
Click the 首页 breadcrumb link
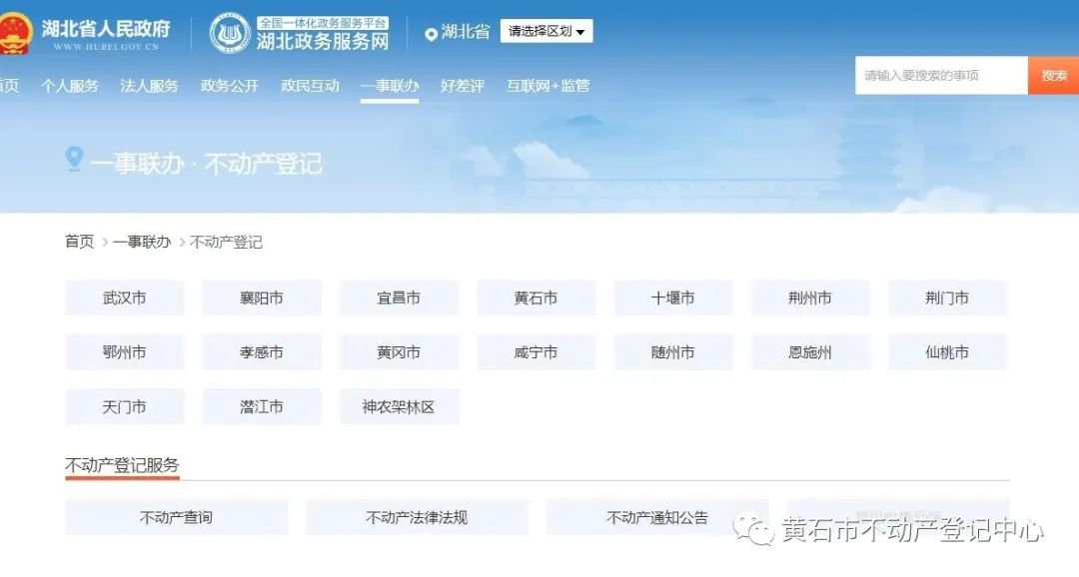(80, 242)
